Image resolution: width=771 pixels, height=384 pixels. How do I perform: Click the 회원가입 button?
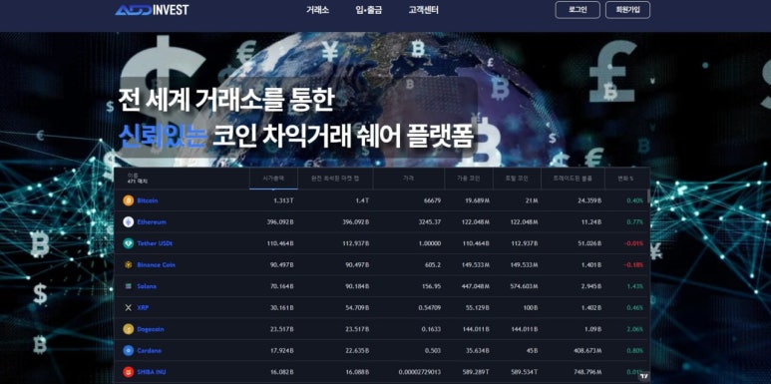pos(628,10)
